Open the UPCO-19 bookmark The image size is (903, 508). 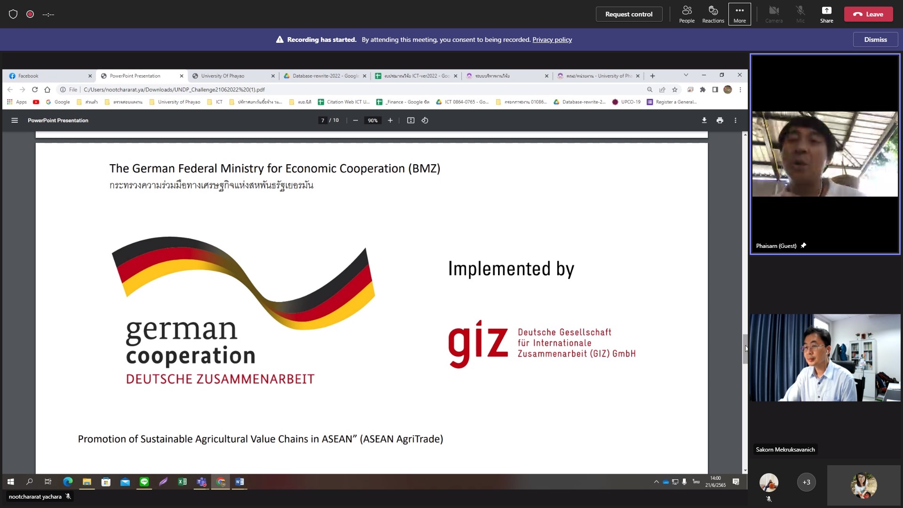click(626, 102)
